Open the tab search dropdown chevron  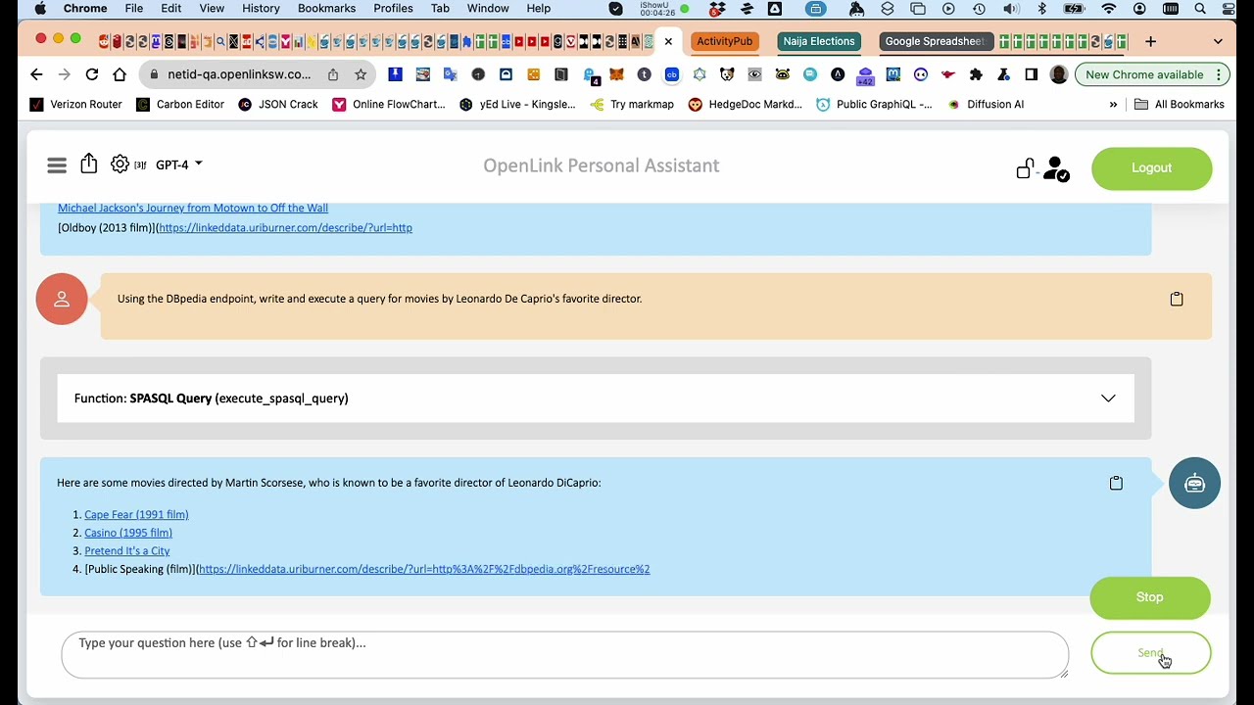click(1218, 41)
